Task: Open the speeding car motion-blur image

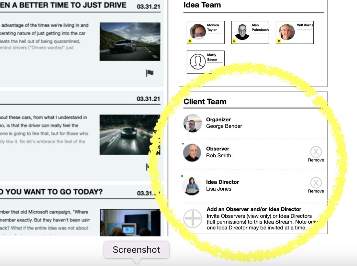Action: [130, 135]
